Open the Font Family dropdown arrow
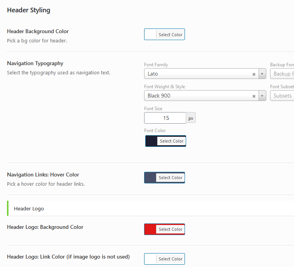This screenshot has width=294, height=267. pyautogui.click(x=262, y=74)
